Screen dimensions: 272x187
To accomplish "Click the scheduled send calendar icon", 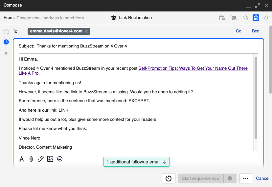I will click(x=222, y=18).
